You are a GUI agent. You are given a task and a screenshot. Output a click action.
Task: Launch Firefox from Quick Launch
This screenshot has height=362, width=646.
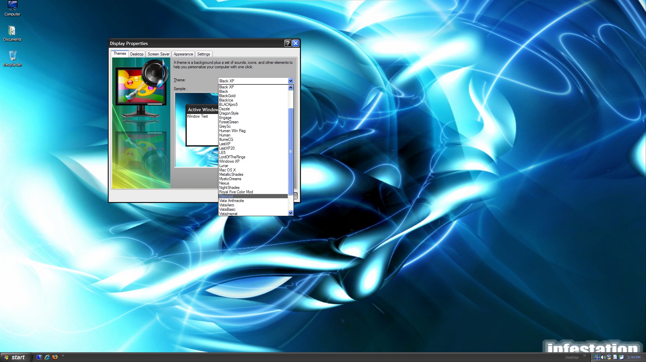click(x=55, y=357)
